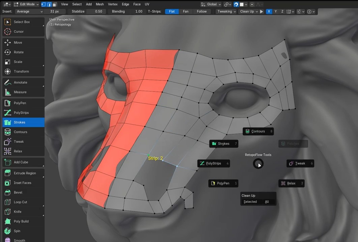Pick the Rotate tool

24,52
